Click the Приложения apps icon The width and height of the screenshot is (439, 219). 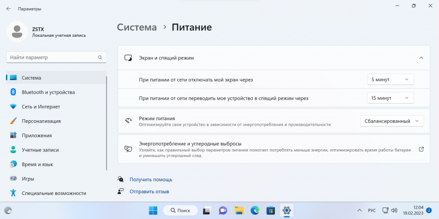point(13,136)
